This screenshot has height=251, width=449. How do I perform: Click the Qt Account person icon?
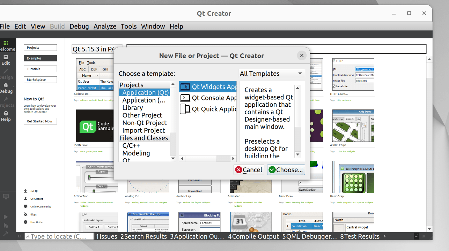tap(25, 199)
